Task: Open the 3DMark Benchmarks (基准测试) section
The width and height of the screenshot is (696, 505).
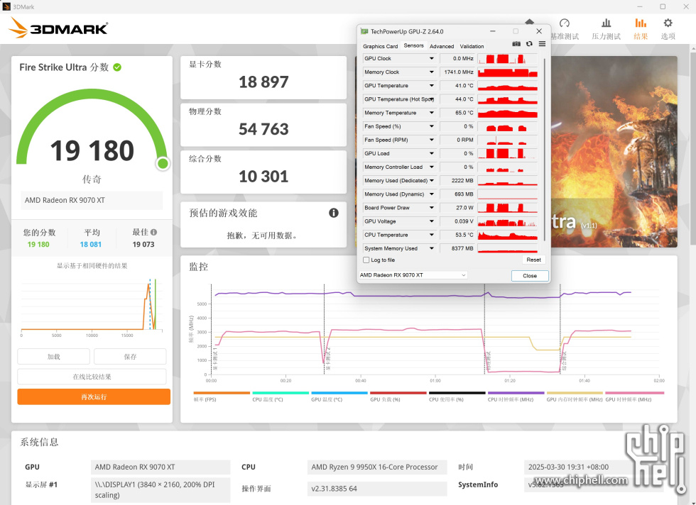Action: coord(564,29)
